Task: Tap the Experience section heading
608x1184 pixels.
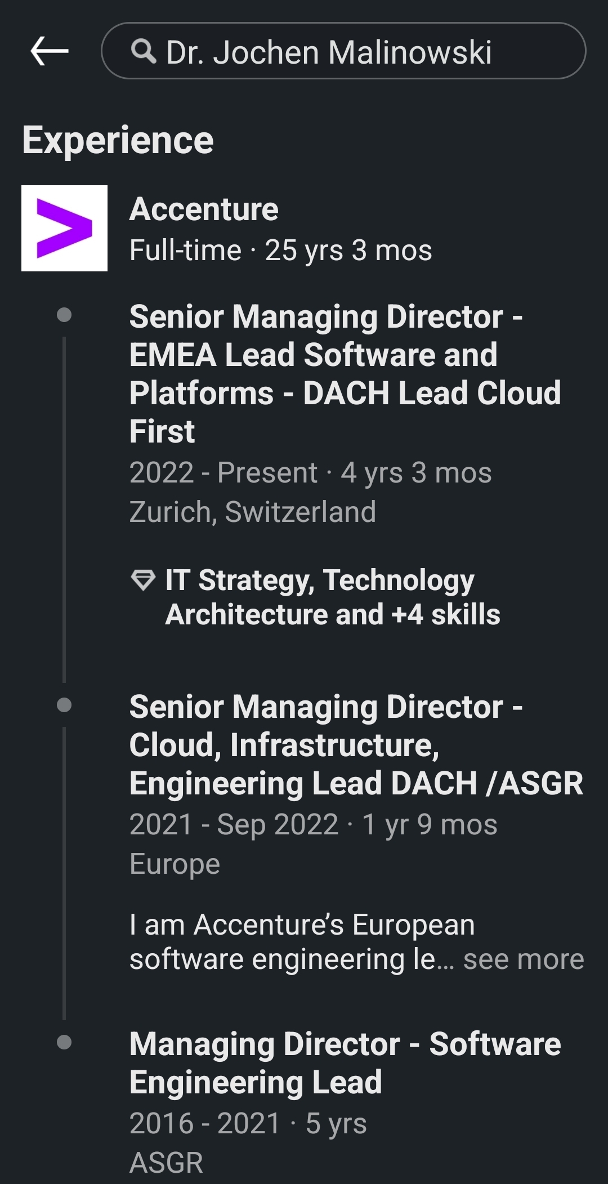Action: [118, 140]
